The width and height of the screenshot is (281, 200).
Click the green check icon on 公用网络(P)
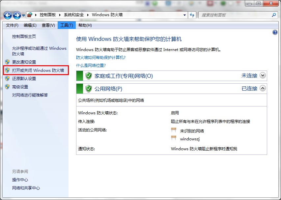pos(89,88)
